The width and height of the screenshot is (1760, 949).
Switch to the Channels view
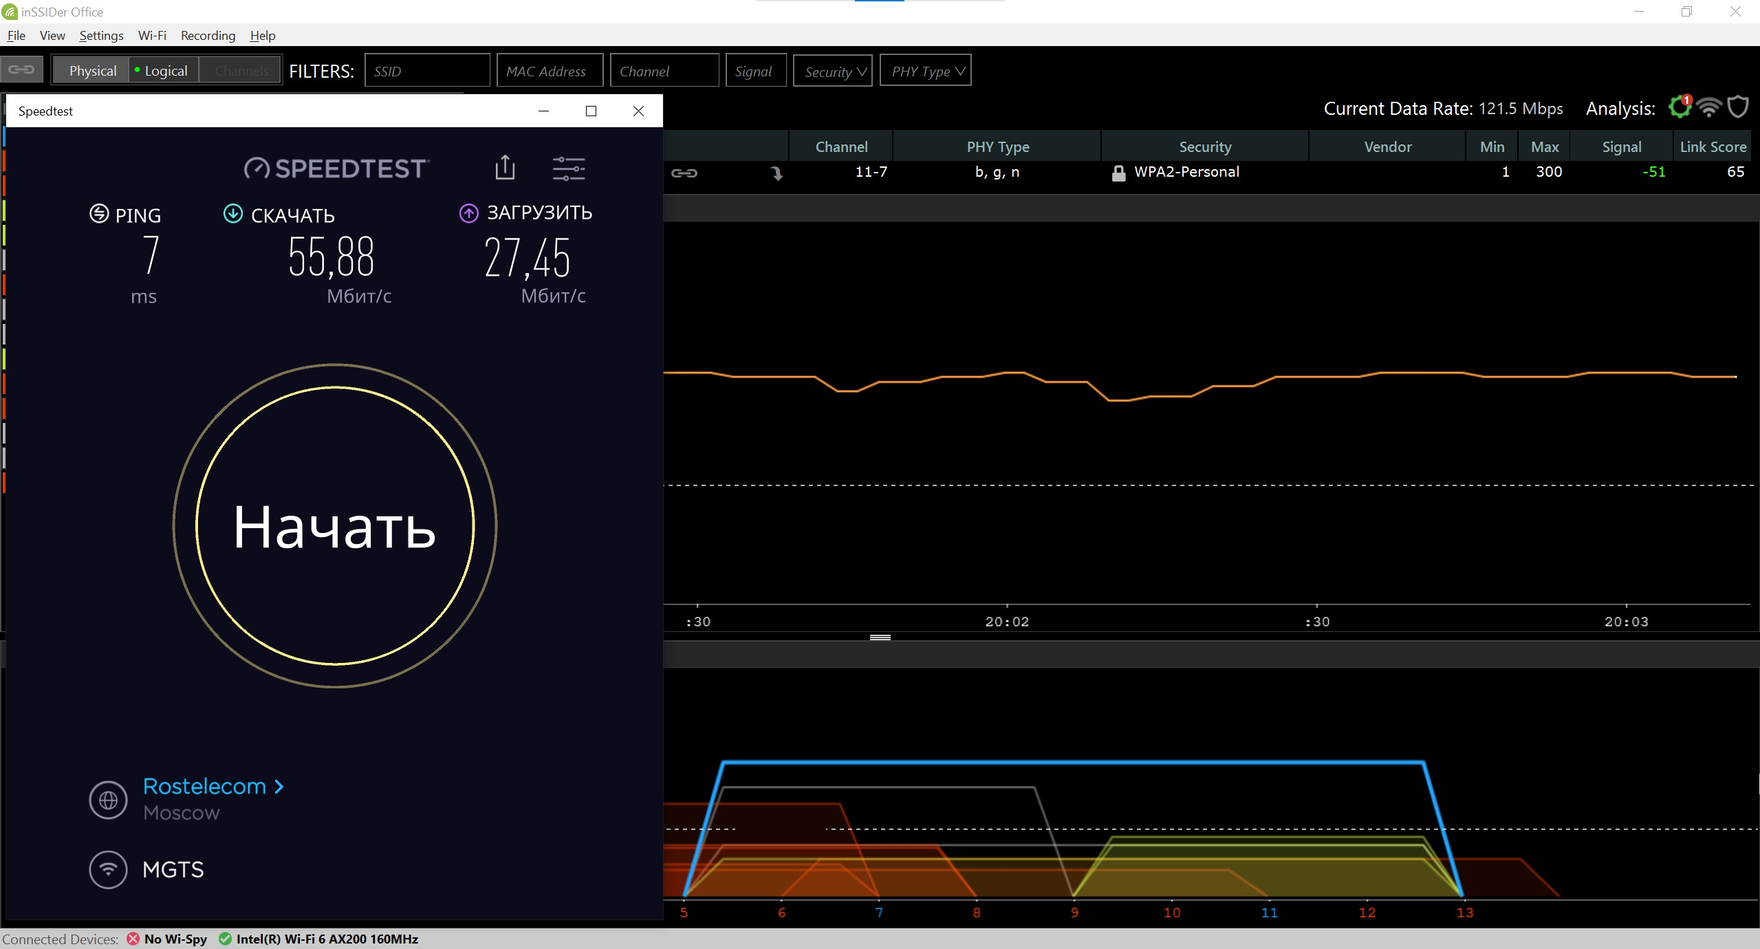(x=241, y=70)
